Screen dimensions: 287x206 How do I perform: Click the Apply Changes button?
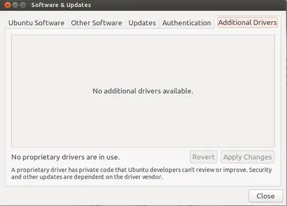(x=248, y=157)
